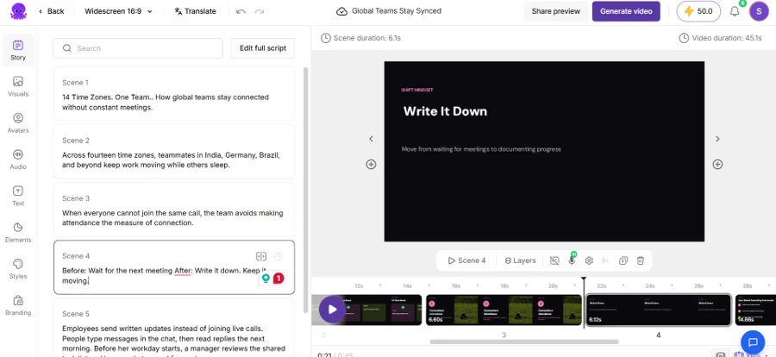Click the timeline horizontal scrollbar
Screen dimensions: 776x357
pos(524,341)
